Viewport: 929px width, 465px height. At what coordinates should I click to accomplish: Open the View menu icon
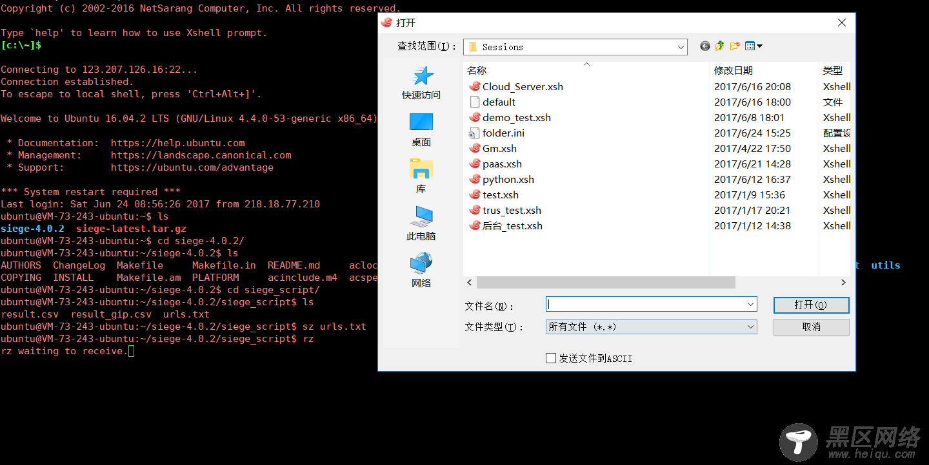click(x=754, y=46)
